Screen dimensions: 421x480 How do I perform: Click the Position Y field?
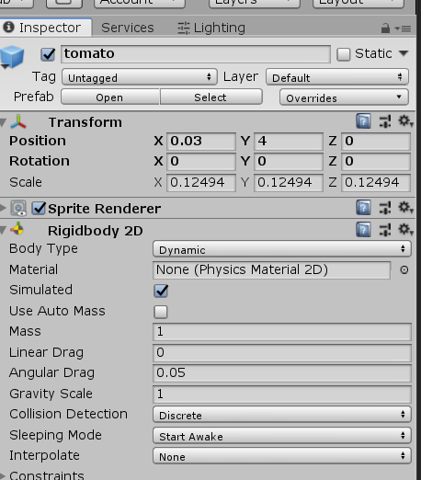[289, 142]
